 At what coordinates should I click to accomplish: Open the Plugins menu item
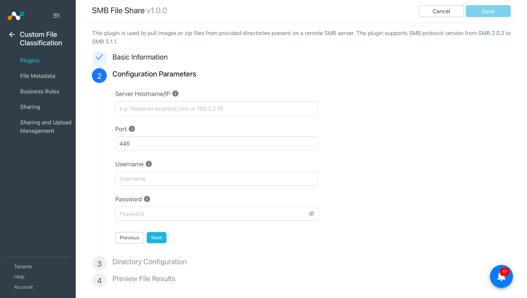coord(29,60)
